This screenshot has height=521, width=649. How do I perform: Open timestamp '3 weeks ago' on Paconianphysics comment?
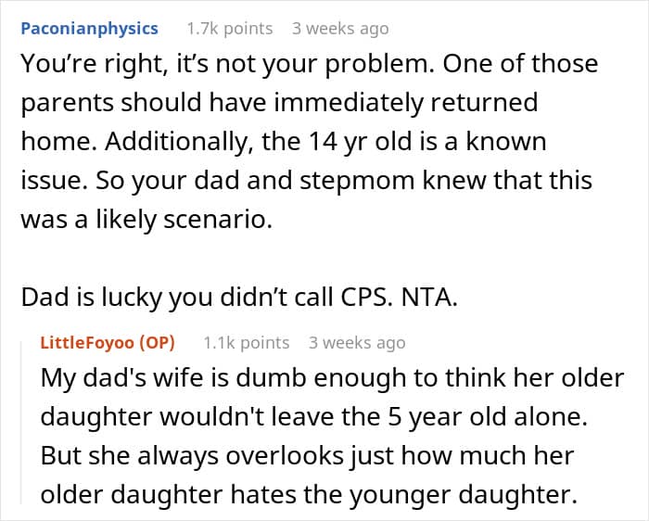(x=340, y=29)
